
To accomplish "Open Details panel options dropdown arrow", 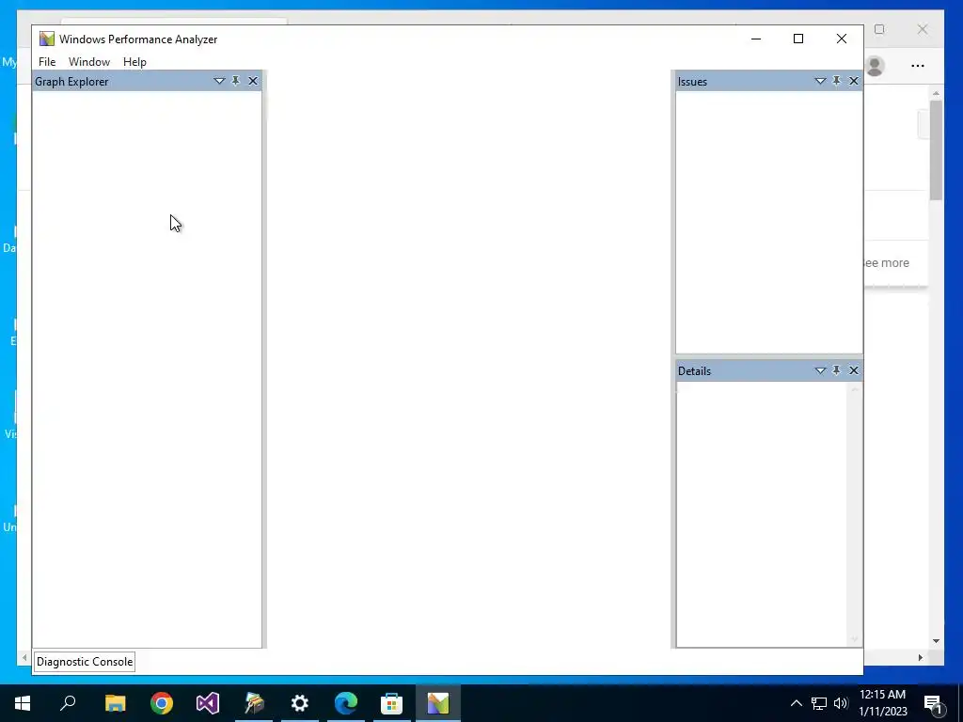I will [820, 370].
